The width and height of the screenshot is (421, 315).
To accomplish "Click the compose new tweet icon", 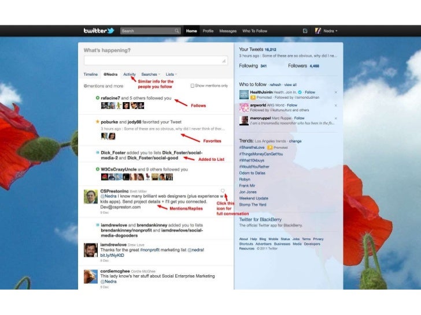I will pos(305,31).
